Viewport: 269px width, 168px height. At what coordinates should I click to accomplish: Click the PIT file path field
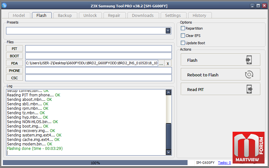[x=98, y=49]
